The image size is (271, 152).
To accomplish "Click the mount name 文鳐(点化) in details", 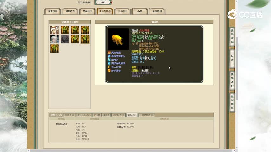I will click(x=62, y=124).
